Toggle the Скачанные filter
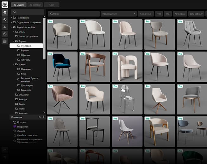The width and height of the screenshot is (207, 164). pyautogui.click(x=146, y=14)
